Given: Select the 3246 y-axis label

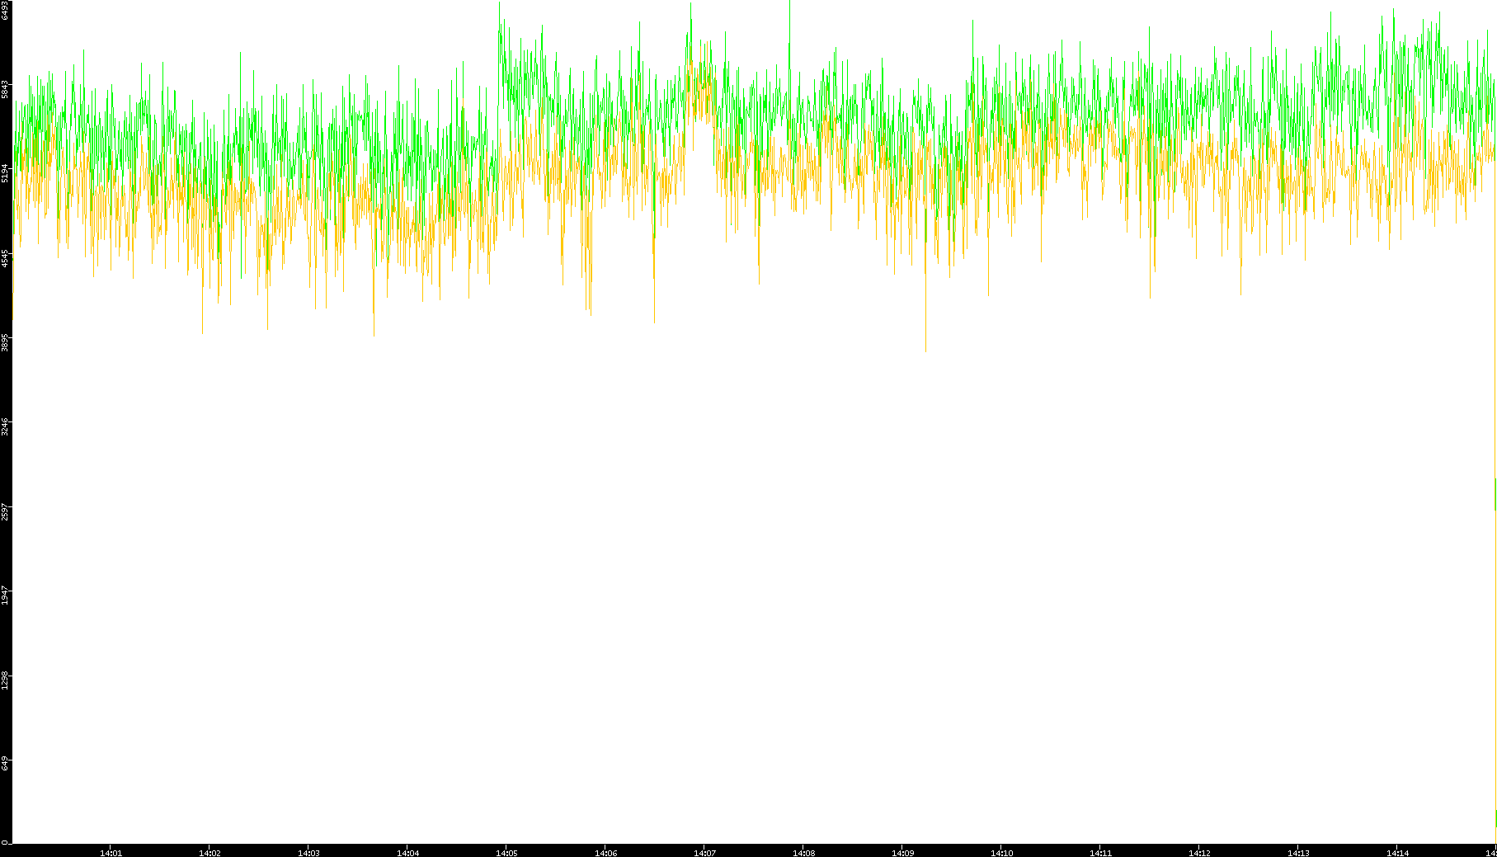Looking at the screenshot, I should click(x=5, y=426).
